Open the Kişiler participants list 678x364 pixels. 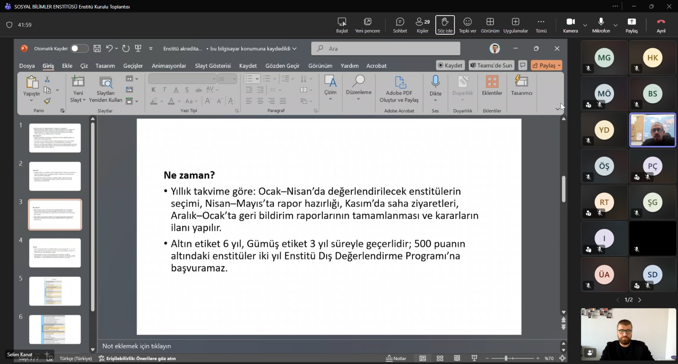pyautogui.click(x=422, y=25)
